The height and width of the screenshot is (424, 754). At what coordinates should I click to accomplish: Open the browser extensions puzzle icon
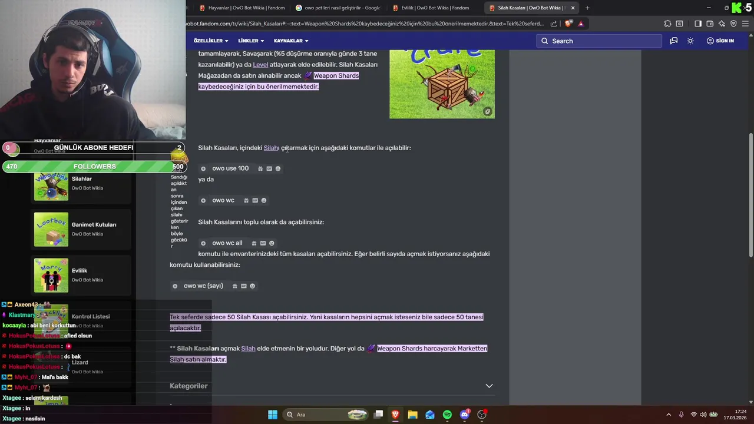(667, 24)
